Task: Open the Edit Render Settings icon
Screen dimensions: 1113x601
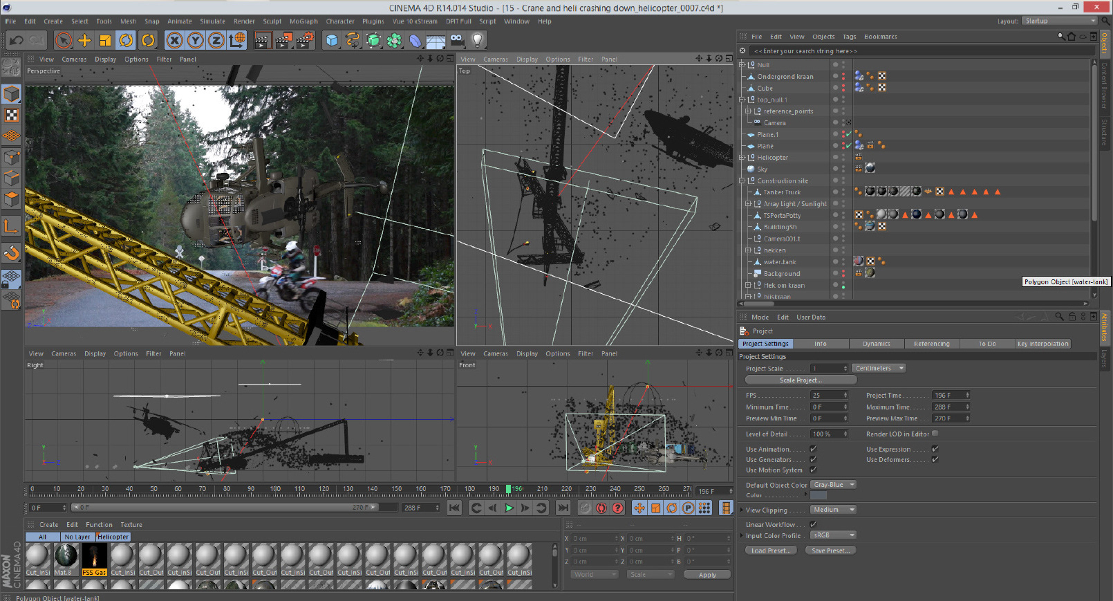Action: (x=304, y=41)
